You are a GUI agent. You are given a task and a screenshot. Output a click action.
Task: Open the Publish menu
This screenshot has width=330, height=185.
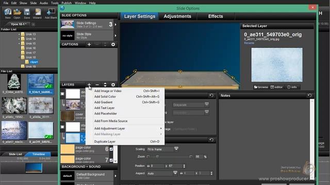pyautogui.click(x=67, y=3)
